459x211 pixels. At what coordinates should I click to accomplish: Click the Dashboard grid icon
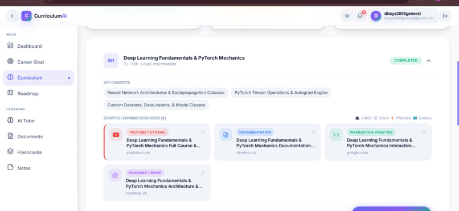click(x=10, y=45)
